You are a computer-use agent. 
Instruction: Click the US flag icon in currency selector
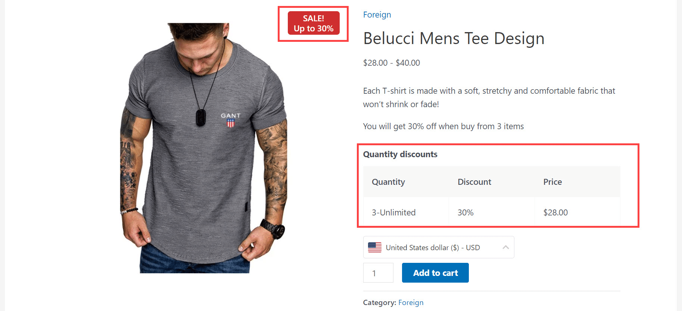tap(374, 248)
